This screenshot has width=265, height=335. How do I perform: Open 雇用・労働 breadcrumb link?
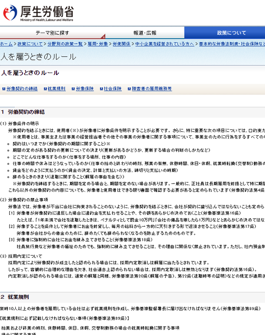[98, 44]
